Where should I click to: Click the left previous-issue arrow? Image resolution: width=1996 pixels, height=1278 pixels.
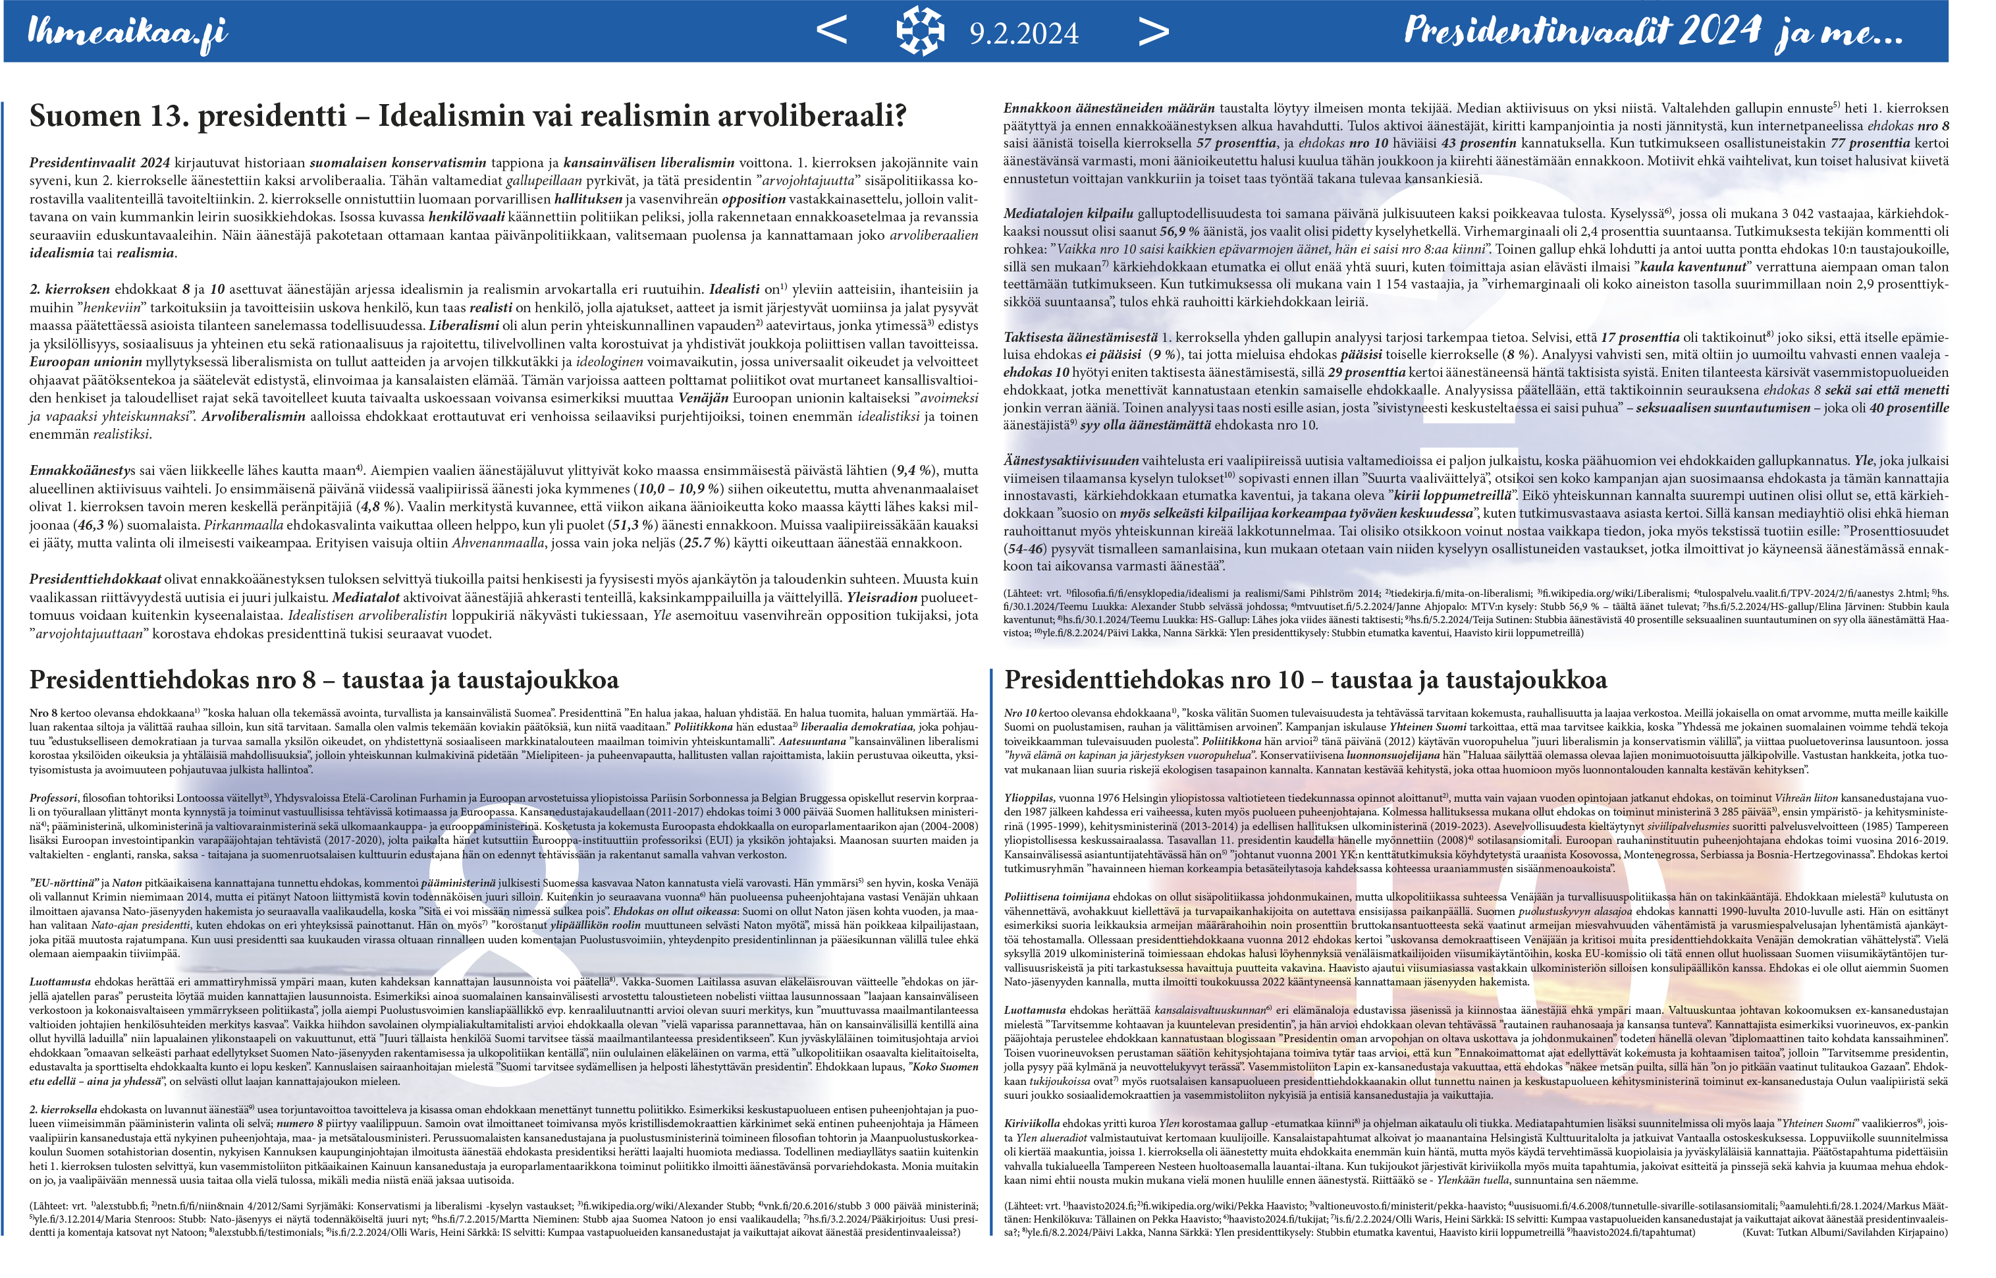coord(831,31)
